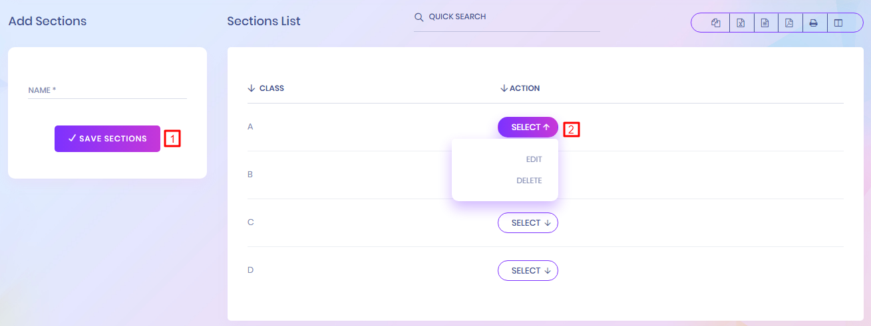
Task: Click the copy to clipboard icon
Action: pos(716,23)
